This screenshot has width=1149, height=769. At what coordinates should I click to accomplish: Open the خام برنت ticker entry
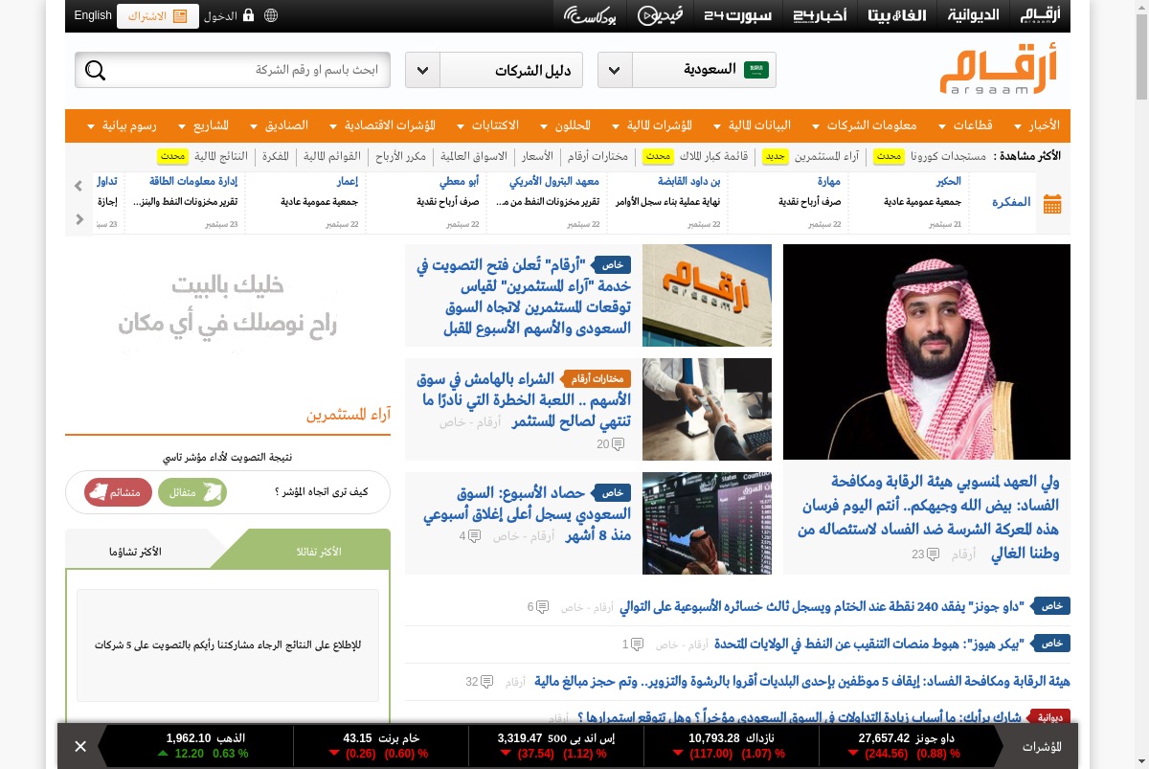[379, 746]
